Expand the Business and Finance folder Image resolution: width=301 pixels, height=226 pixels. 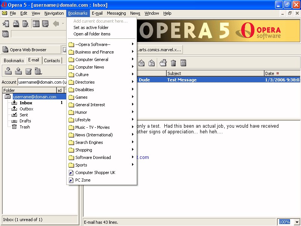coord(102,52)
